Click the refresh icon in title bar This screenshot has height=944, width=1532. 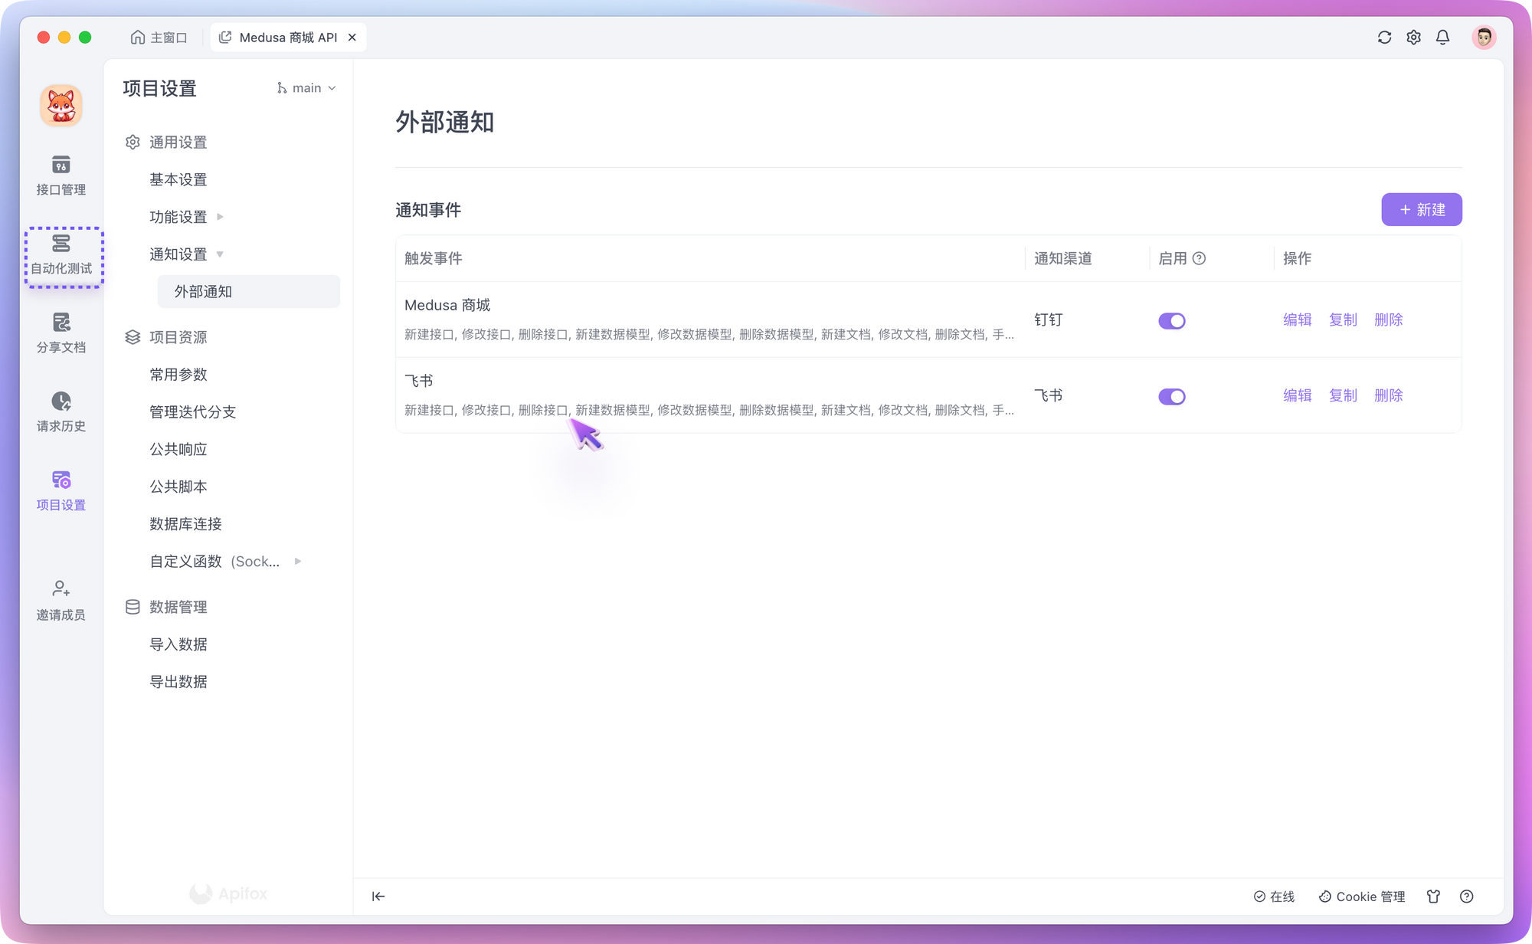tap(1384, 38)
